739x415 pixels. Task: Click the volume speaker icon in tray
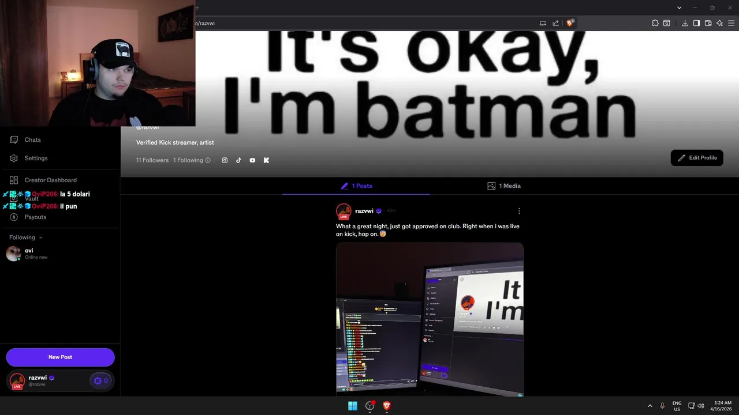click(x=701, y=406)
